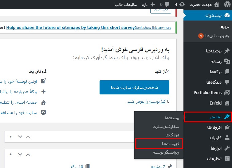Click the media icon beside رسانه
This screenshot has height=168, width=232.
tap(227, 61)
